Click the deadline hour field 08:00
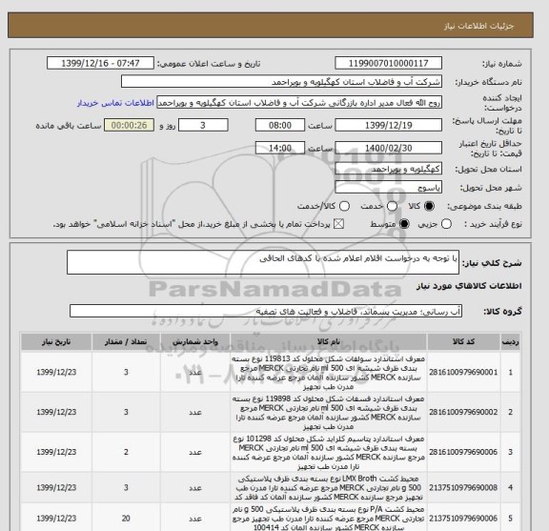 [280, 126]
